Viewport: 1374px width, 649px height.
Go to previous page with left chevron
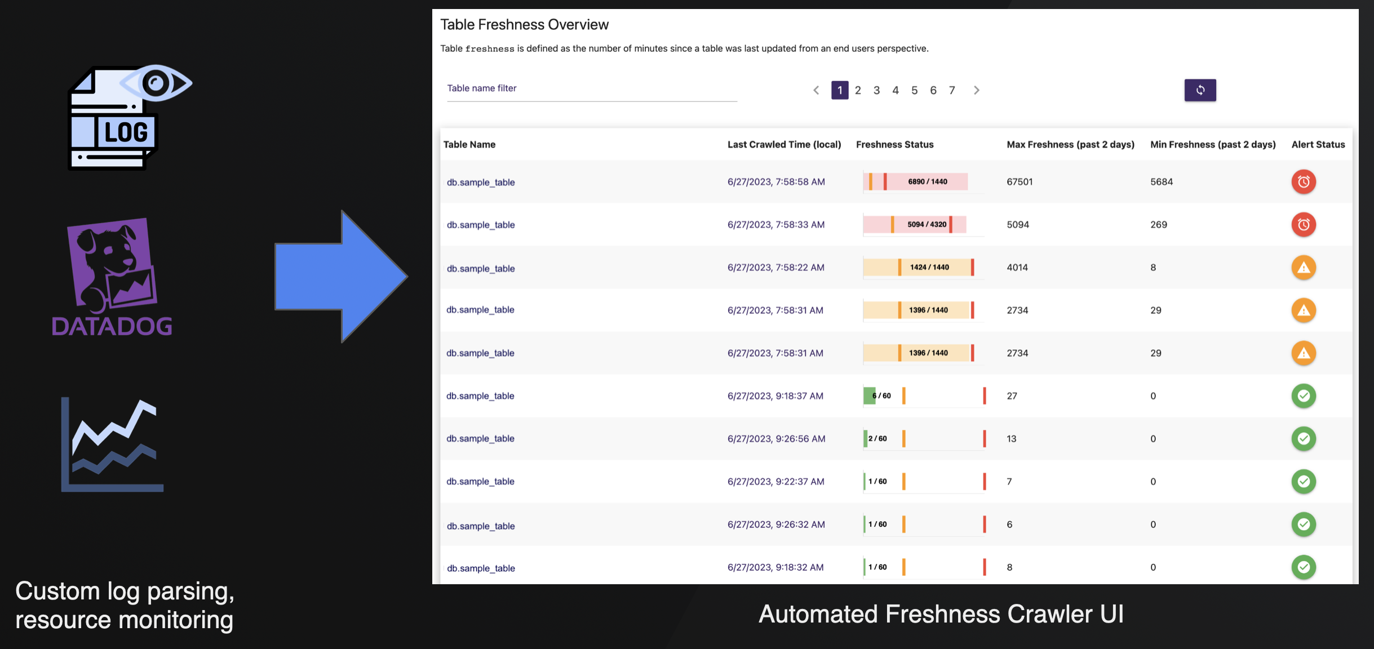pos(816,90)
